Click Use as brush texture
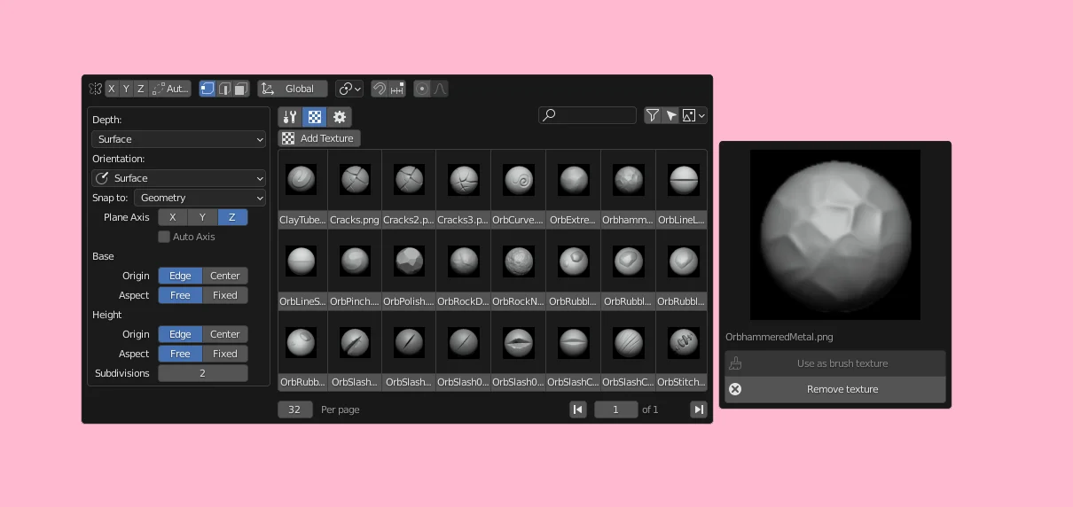 click(x=835, y=363)
